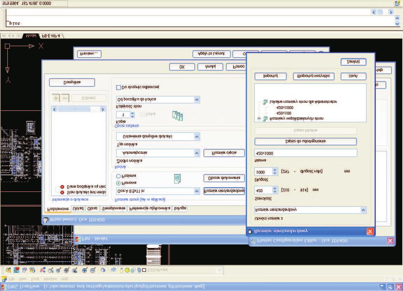This screenshot has width=403, height=291.
Task: Click the Zoom In plus magnifier icon
Action: (x=85, y=270)
